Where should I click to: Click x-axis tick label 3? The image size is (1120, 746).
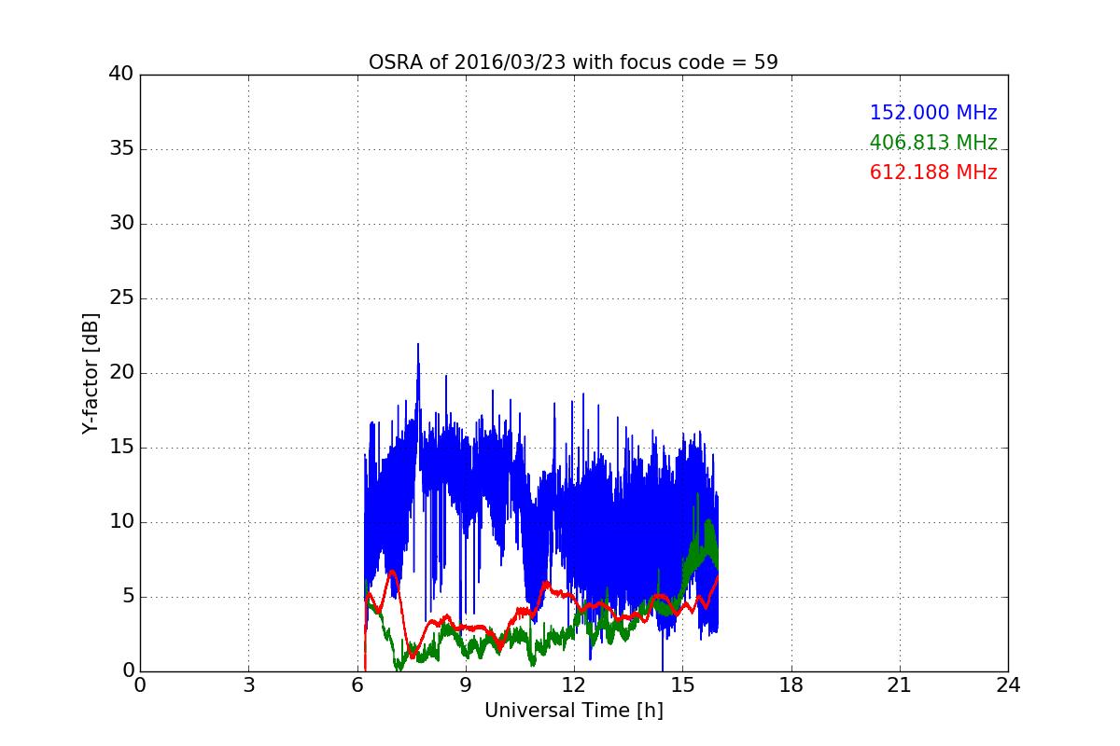tap(248, 685)
